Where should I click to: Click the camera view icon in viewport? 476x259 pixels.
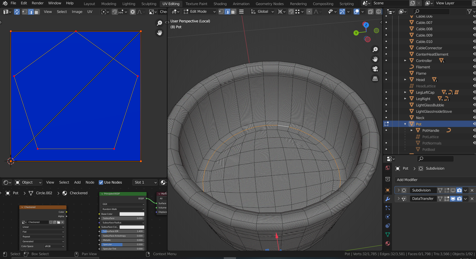click(x=375, y=69)
